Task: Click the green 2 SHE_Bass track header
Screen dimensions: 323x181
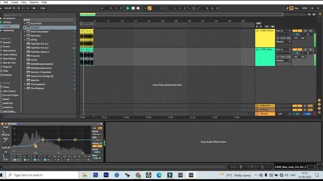Action: (265, 57)
